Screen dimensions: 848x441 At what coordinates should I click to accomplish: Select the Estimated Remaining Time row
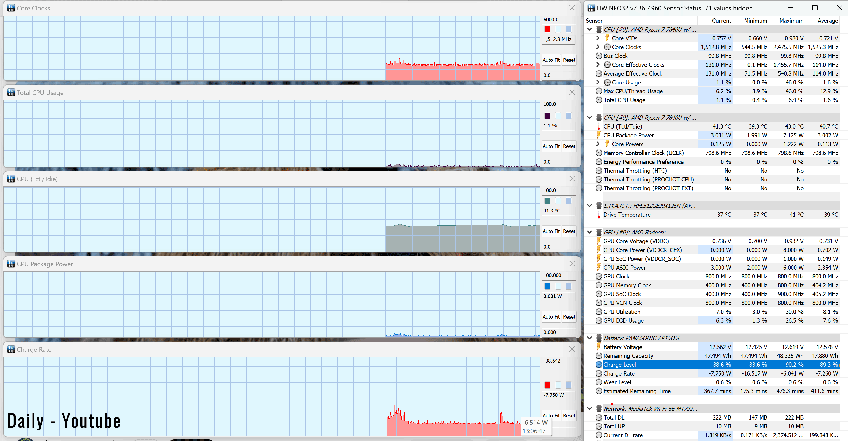(717, 391)
